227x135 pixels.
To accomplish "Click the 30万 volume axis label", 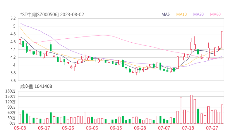I will pos(11,118).
